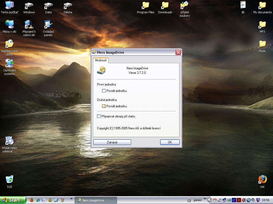Toggle Připojovat obrazy při startu checkbox
The image size is (273, 204).
pos(99,116)
